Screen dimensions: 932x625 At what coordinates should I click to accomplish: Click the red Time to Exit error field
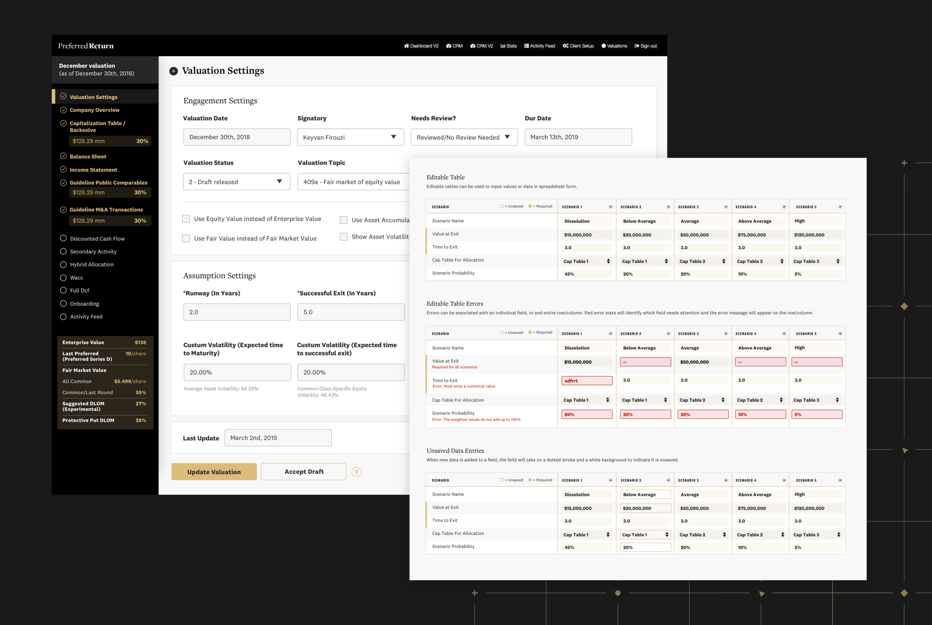click(586, 381)
